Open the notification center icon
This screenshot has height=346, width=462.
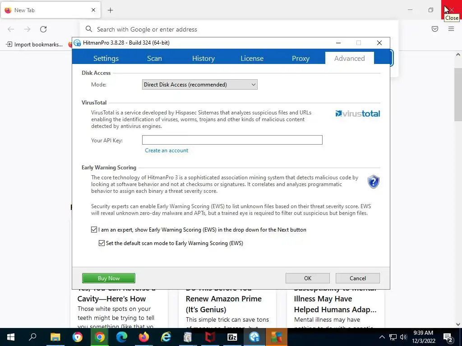[448, 337]
